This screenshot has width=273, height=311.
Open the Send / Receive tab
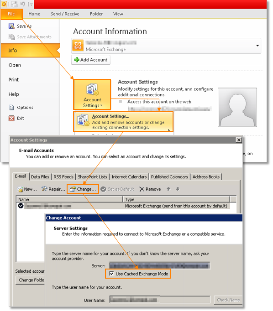(65, 14)
